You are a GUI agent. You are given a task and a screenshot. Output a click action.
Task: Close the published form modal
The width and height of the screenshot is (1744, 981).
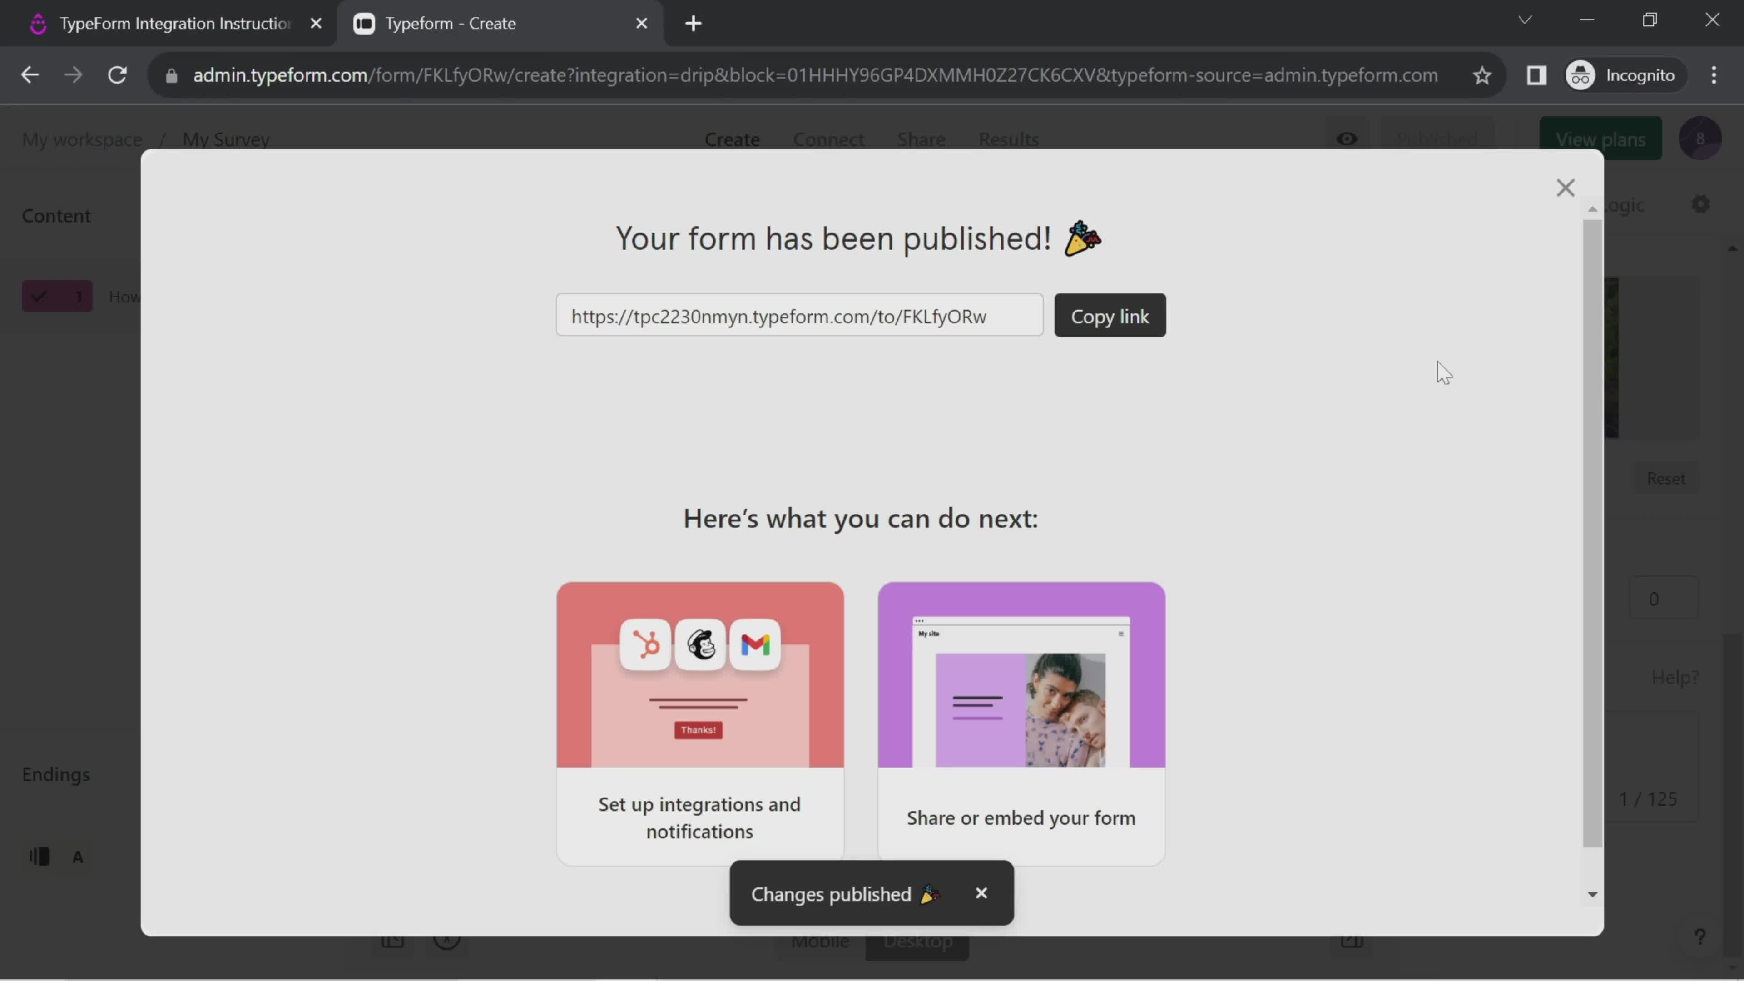pos(1566,187)
